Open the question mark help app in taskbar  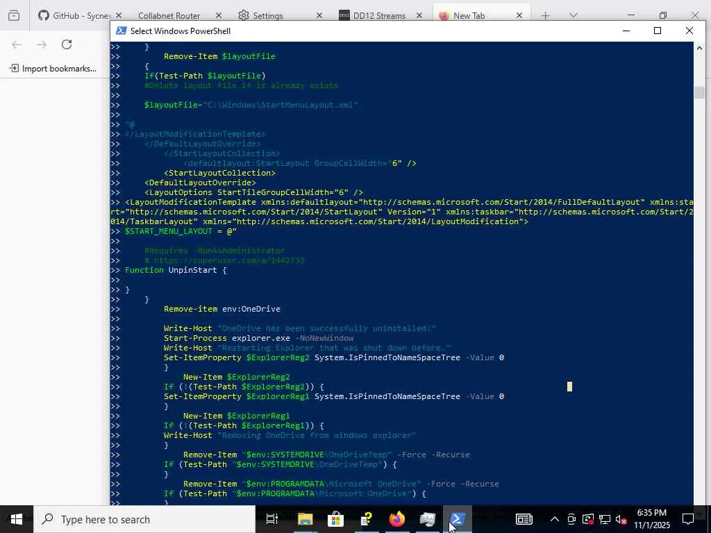pos(366,519)
